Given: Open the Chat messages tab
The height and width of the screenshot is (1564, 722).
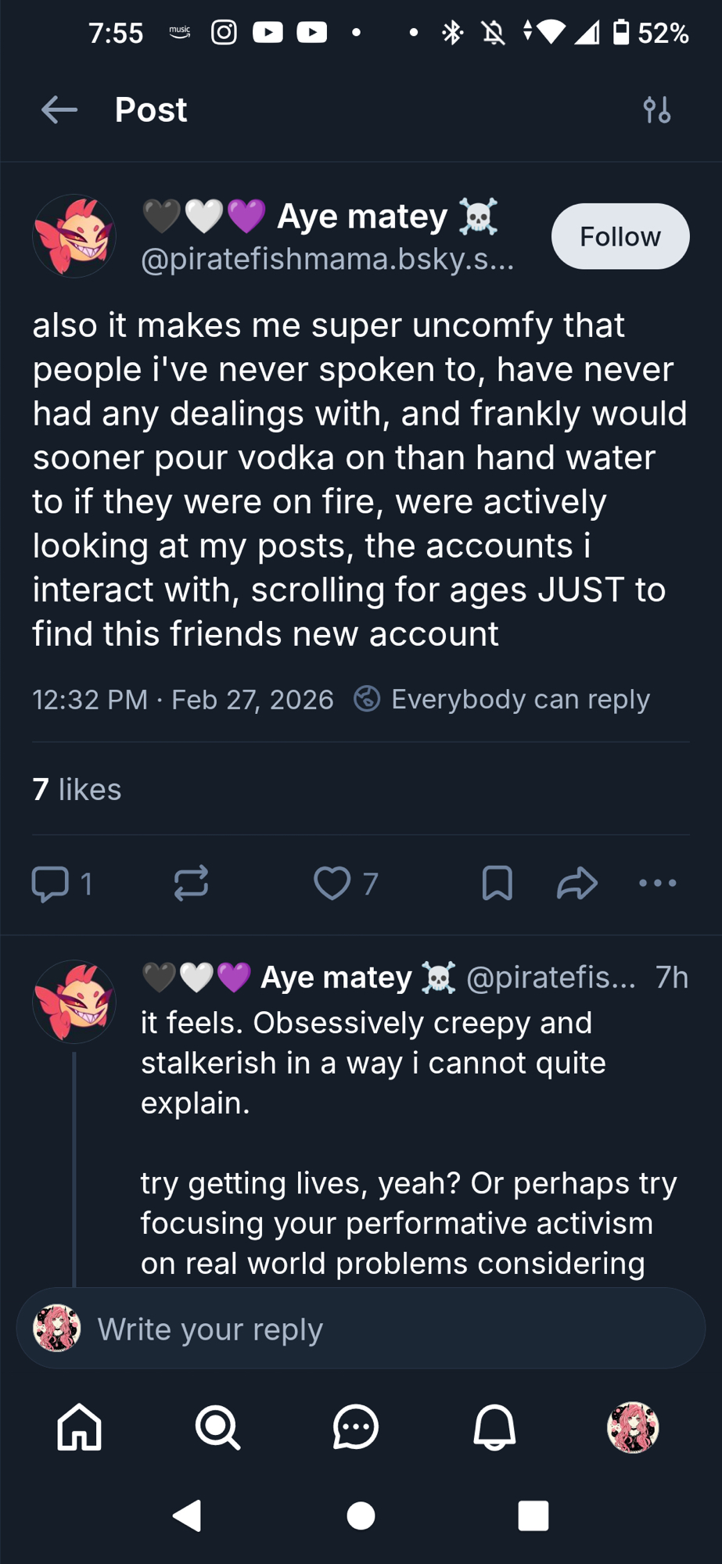Looking at the screenshot, I should (x=356, y=1427).
